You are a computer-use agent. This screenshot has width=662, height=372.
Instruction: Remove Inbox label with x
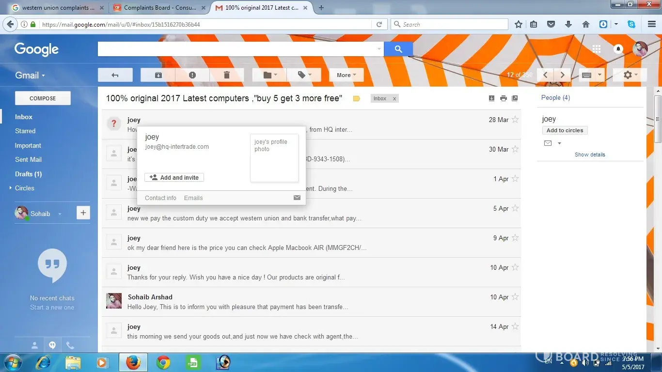coord(394,99)
